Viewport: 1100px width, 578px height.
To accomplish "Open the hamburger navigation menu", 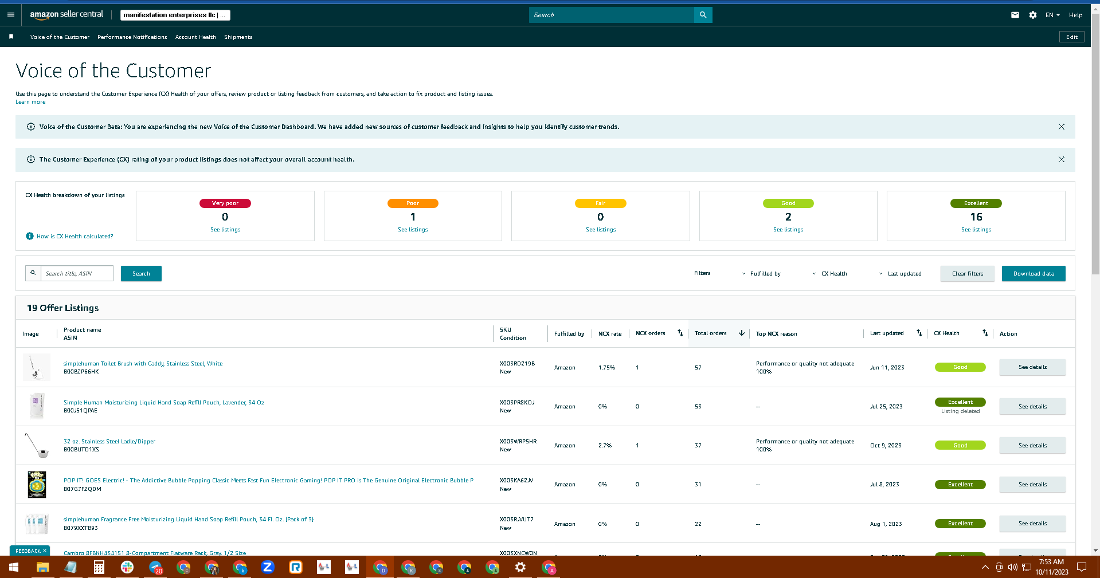I will (x=11, y=15).
